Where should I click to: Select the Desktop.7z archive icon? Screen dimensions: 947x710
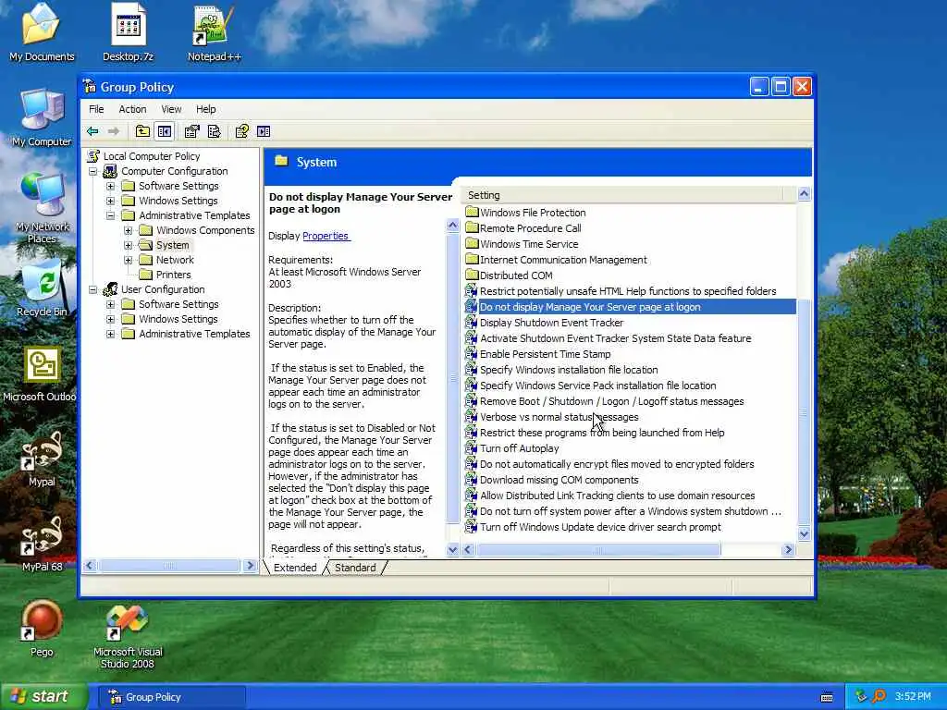128,32
